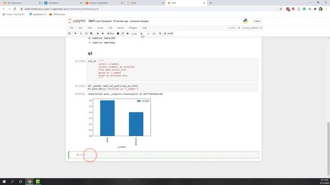The height and width of the screenshot is (185, 330).
Task: Click the Out[21] output prompt
Action: 80,94
